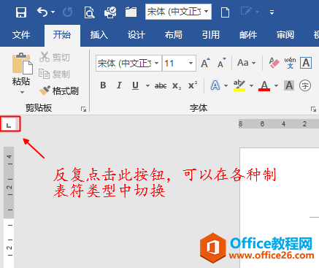Toggle bold formatting
This screenshot has width=319, height=268.
tap(103, 85)
